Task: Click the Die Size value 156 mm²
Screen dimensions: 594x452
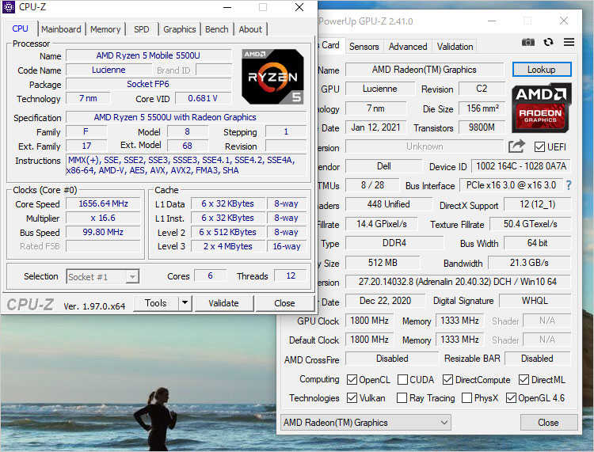Action: click(482, 108)
